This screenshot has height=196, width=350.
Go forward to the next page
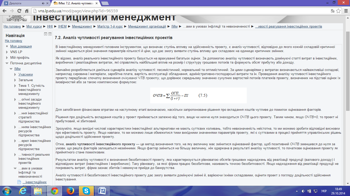12,11
